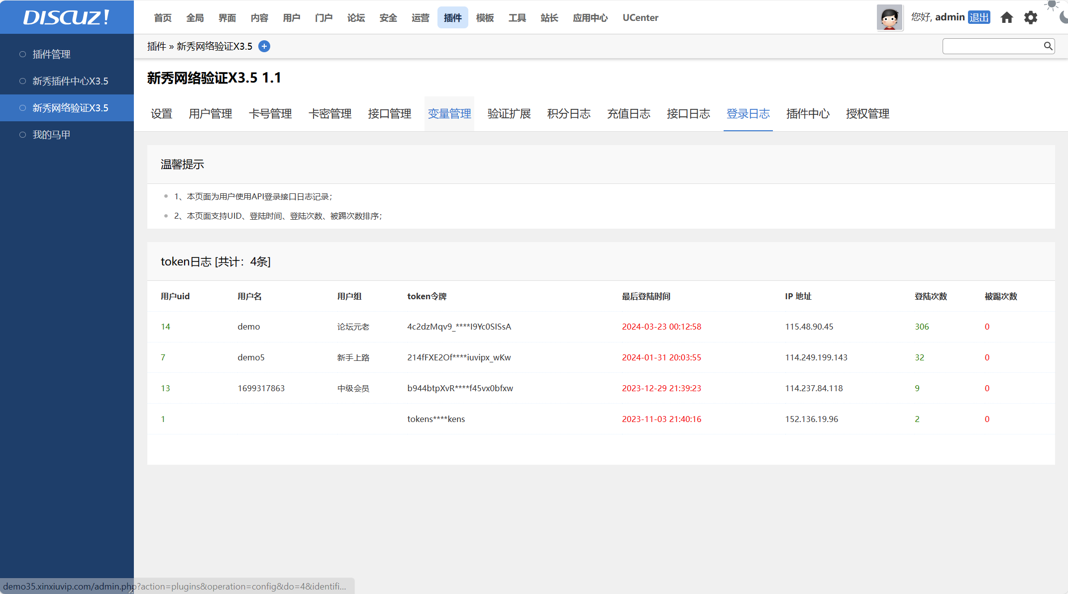Log out using the 退出 link
The width and height of the screenshot is (1068, 594).
(979, 17)
